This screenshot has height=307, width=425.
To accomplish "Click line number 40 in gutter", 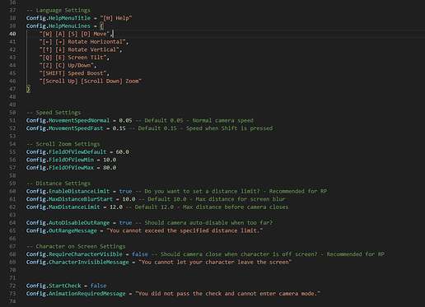I will [12, 34].
